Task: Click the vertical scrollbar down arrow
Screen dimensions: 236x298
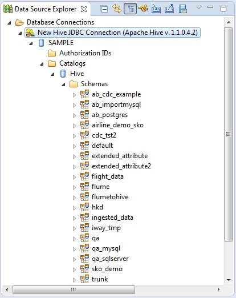Action: click(x=229, y=280)
